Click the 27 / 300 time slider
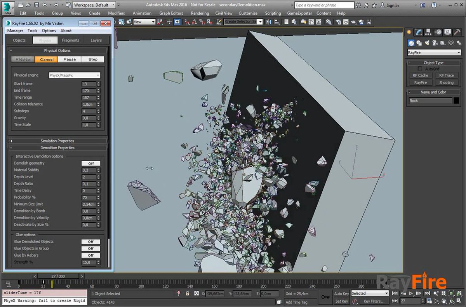This screenshot has height=307, width=466. (x=58, y=276)
